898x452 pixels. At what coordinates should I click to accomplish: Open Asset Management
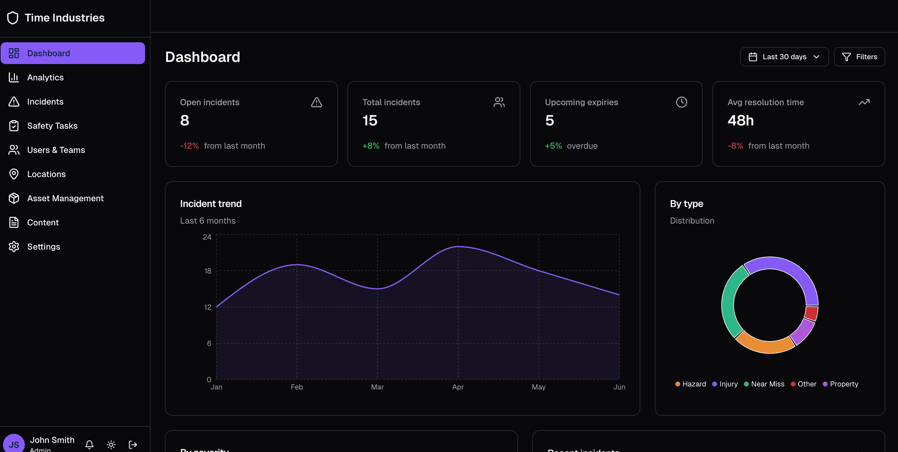pyautogui.click(x=65, y=198)
